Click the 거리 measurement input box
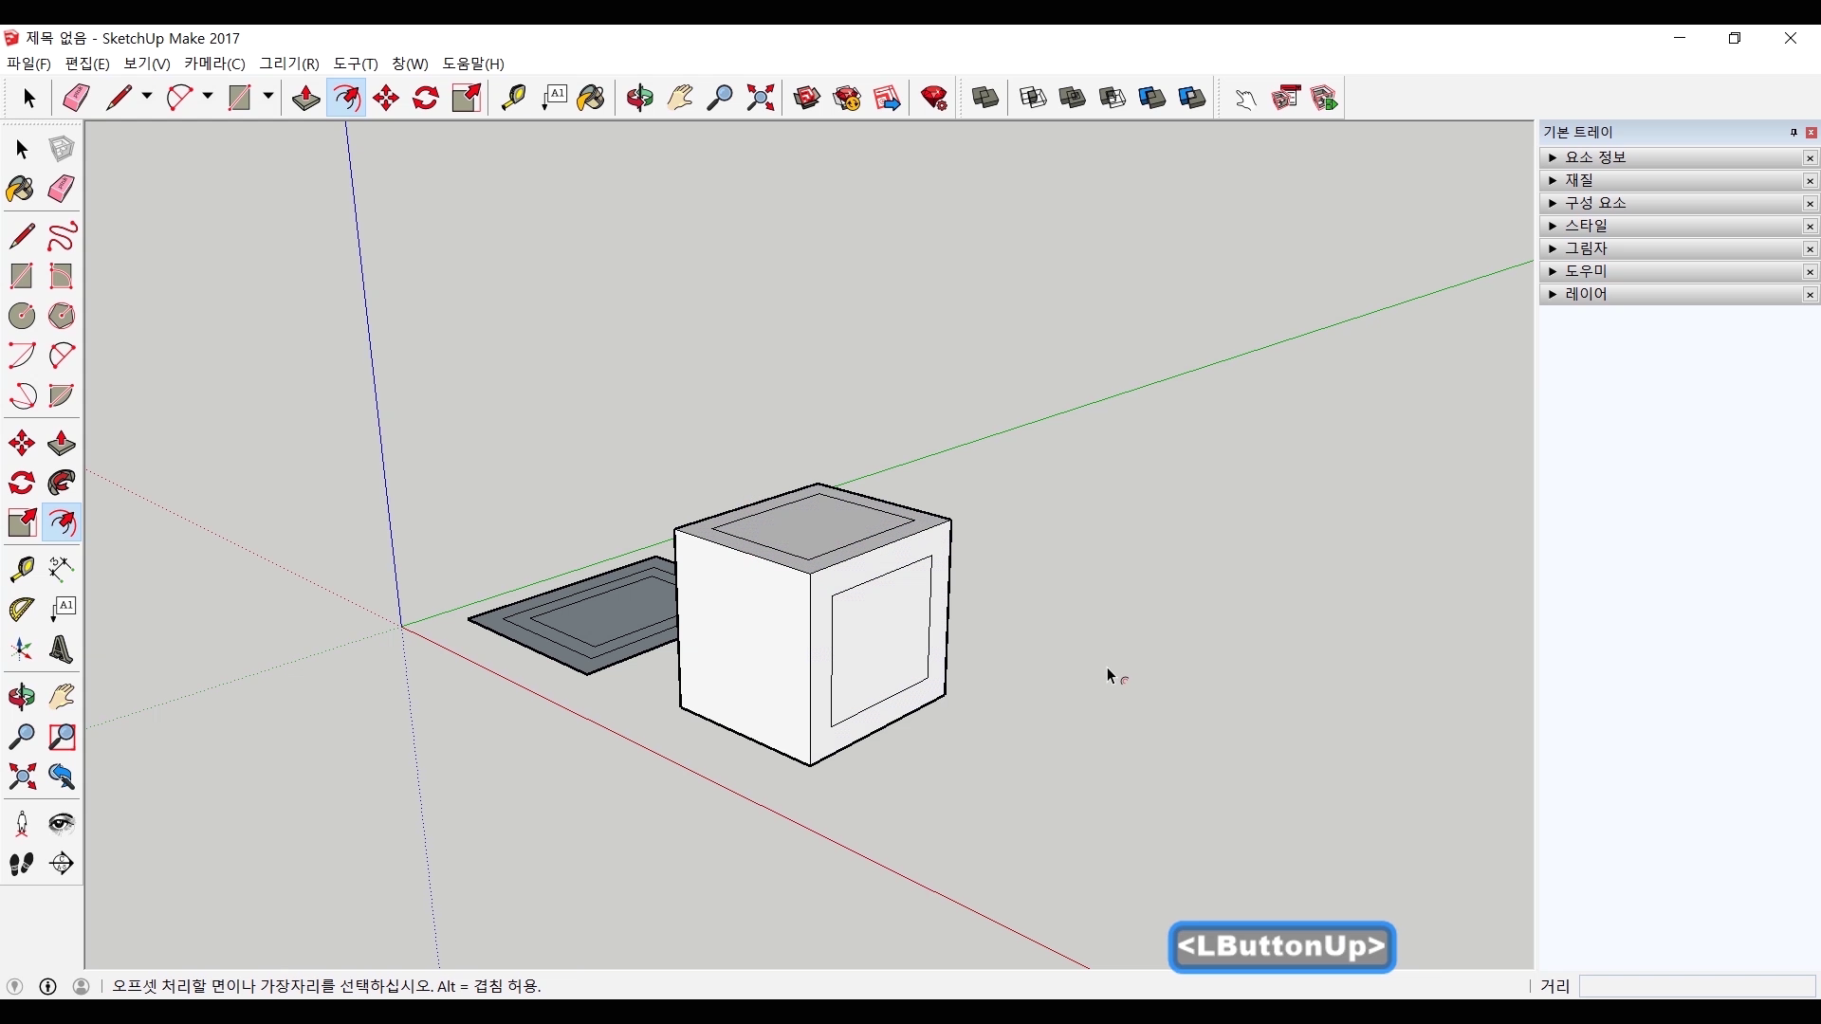This screenshot has height=1024, width=1821. coord(1697,986)
